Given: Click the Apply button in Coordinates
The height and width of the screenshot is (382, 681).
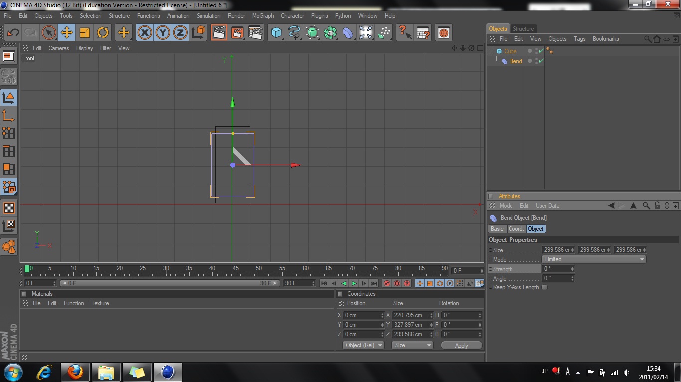Looking at the screenshot, I should pyautogui.click(x=461, y=345).
